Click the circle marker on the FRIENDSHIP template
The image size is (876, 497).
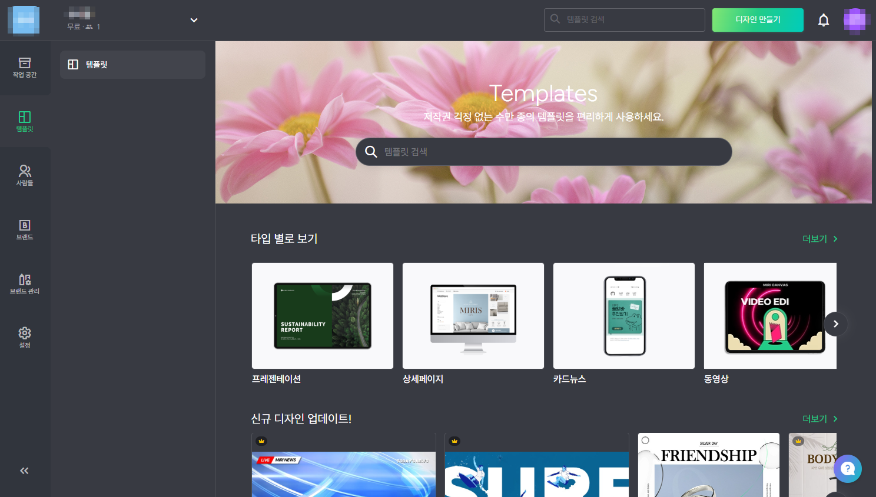645,441
